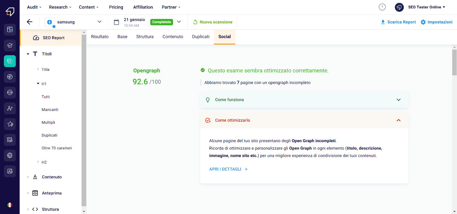This screenshot has height=214, width=457.
Task: Click Scarica Report download button
Action: 398,22
